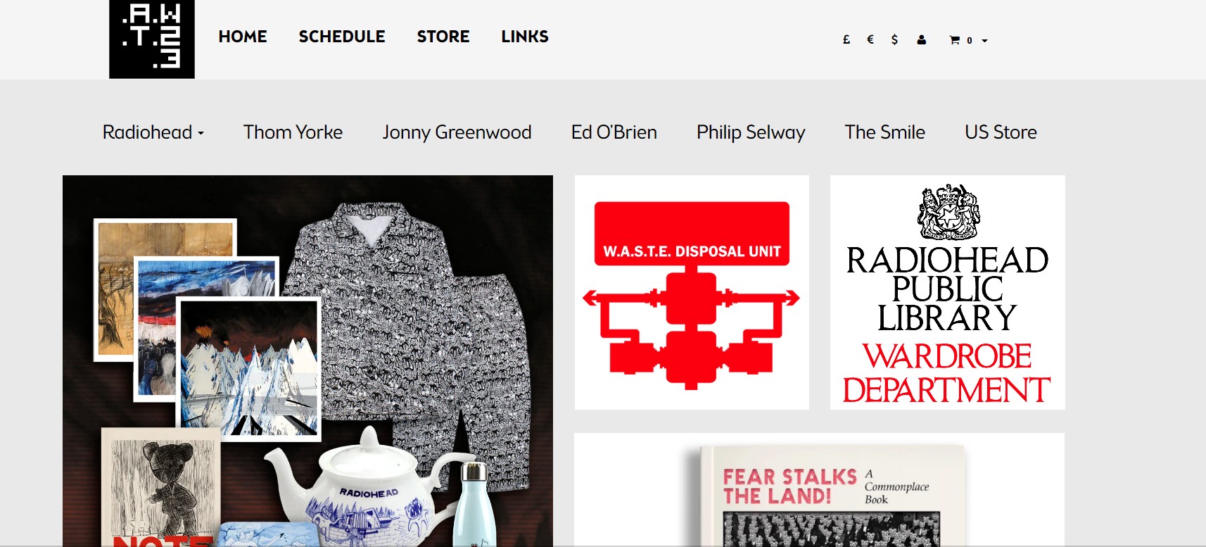Open the user account icon
This screenshot has width=1206, height=547.
coord(922,40)
